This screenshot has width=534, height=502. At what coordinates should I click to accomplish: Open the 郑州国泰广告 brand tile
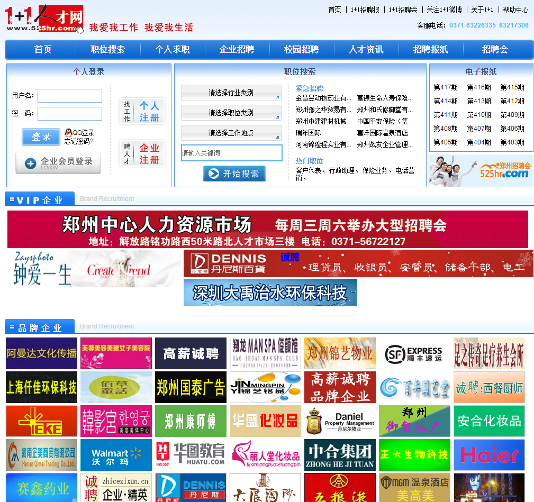point(191,387)
